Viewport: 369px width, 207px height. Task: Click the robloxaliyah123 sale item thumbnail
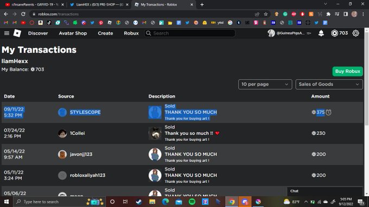pos(155,175)
